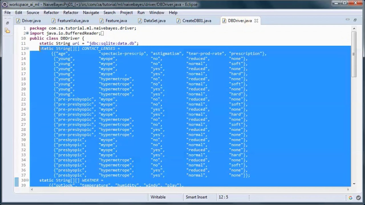The width and height of the screenshot is (365, 205).
Task: Click the Writable status field
Action: click(x=158, y=197)
